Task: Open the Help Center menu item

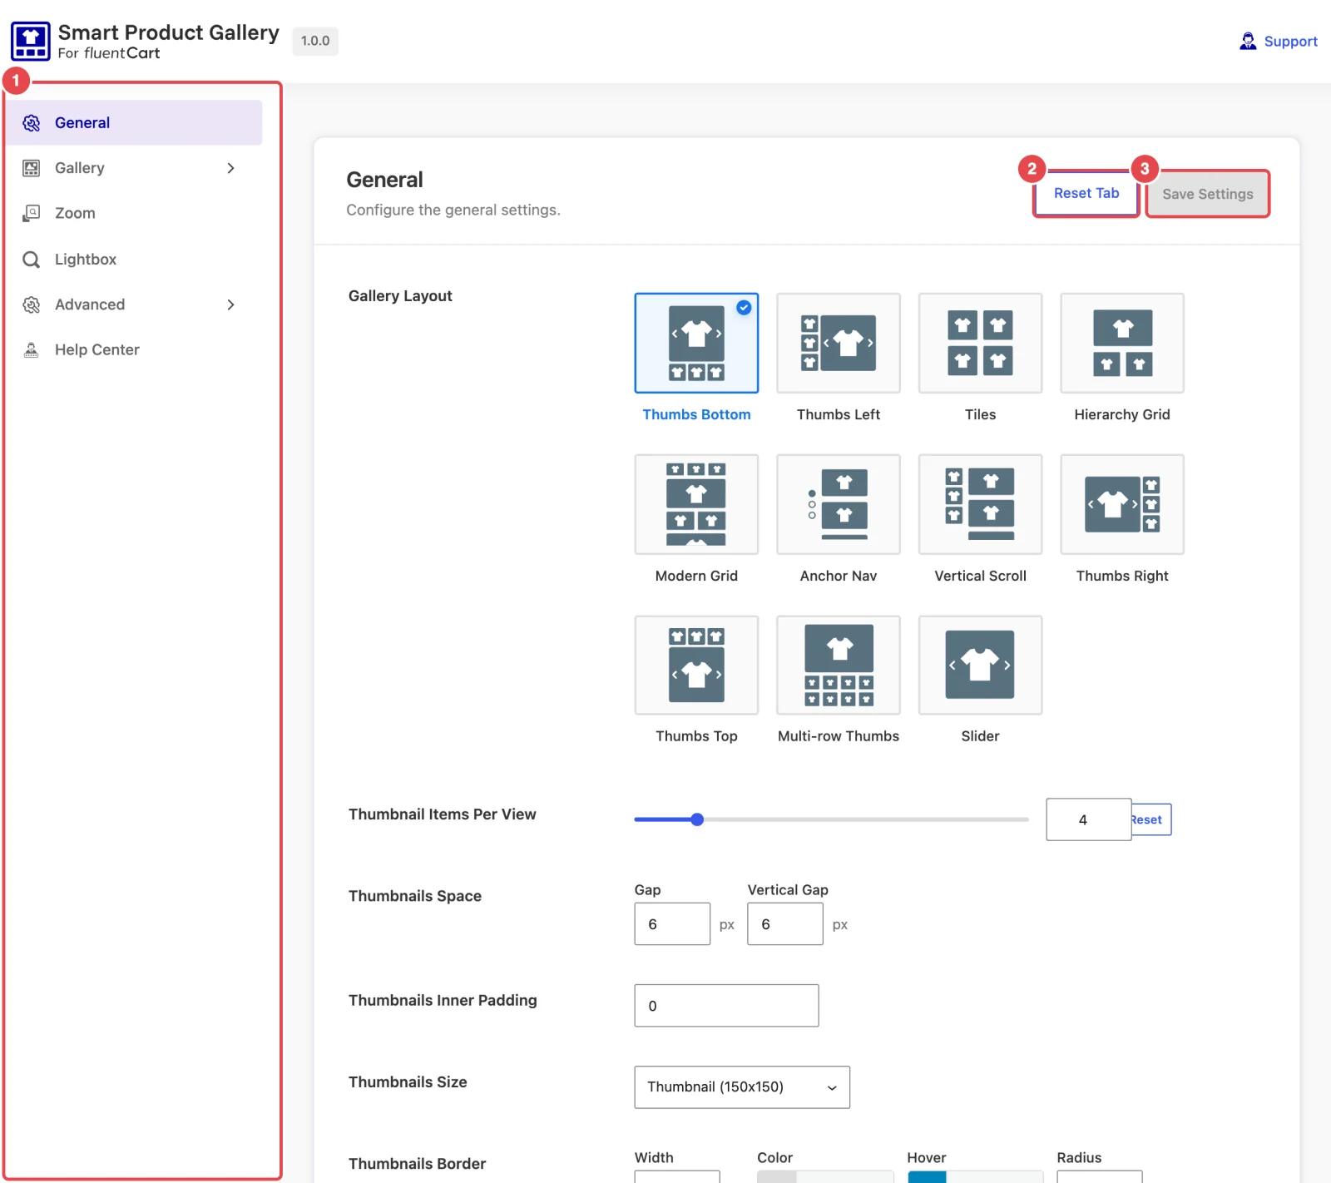Action: pos(135,349)
